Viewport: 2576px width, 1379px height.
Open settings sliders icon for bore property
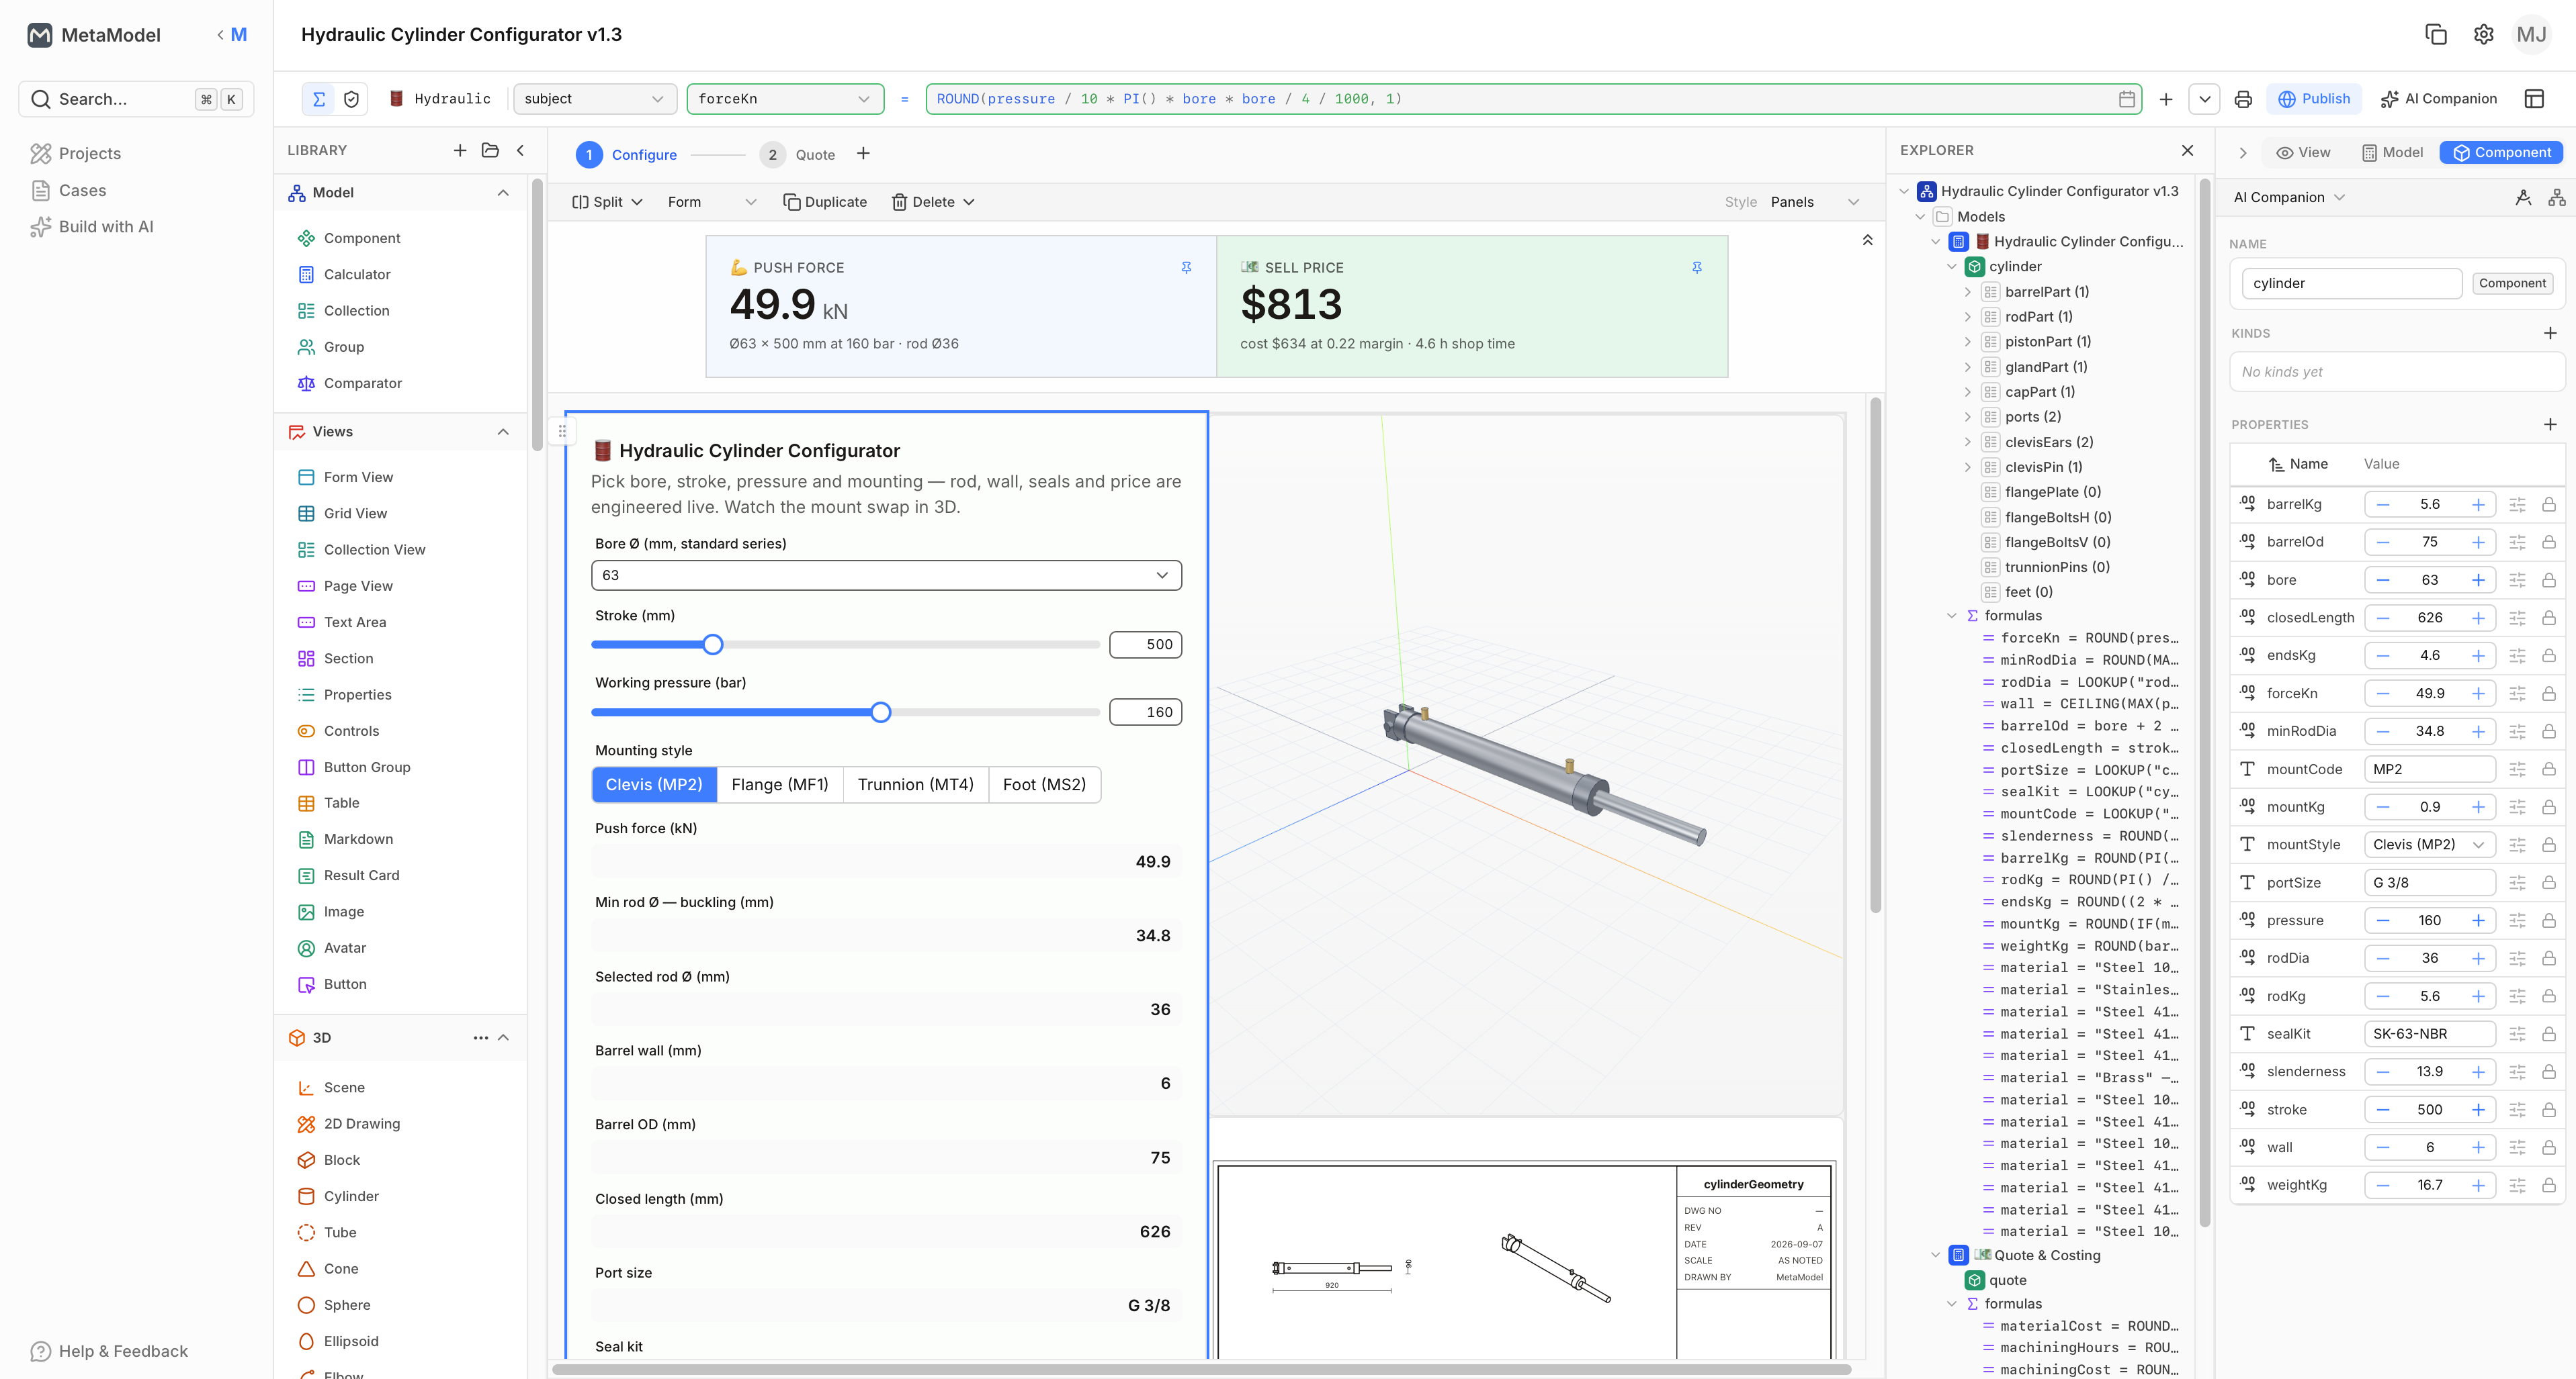tap(2518, 581)
